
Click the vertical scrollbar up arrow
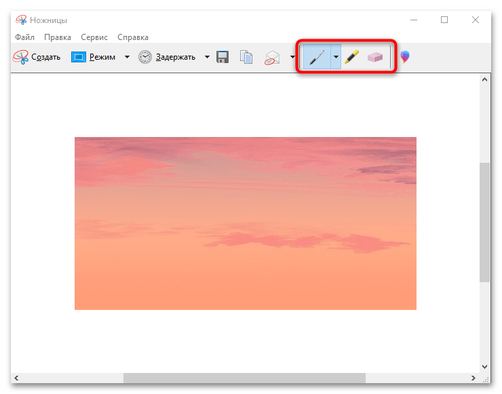point(485,80)
